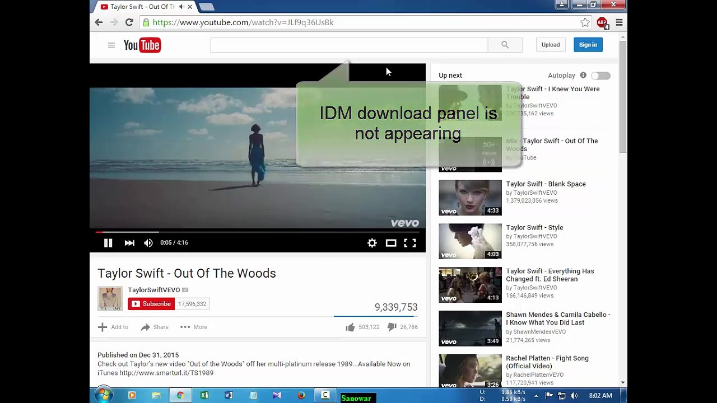Select the Taylor Swift YouTube tab
Image resolution: width=717 pixels, height=403 pixels.
(142, 7)
